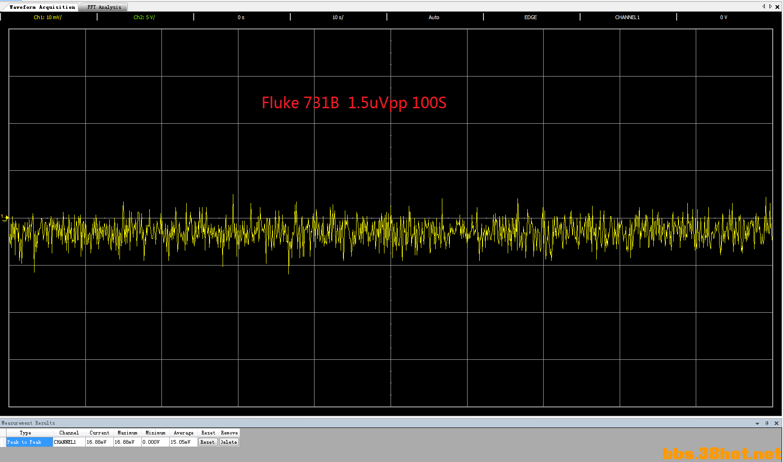Viewport: 783px width, 462px height.
Task: Click the Average value 15.05mV cell
Action: click(183, 442)
